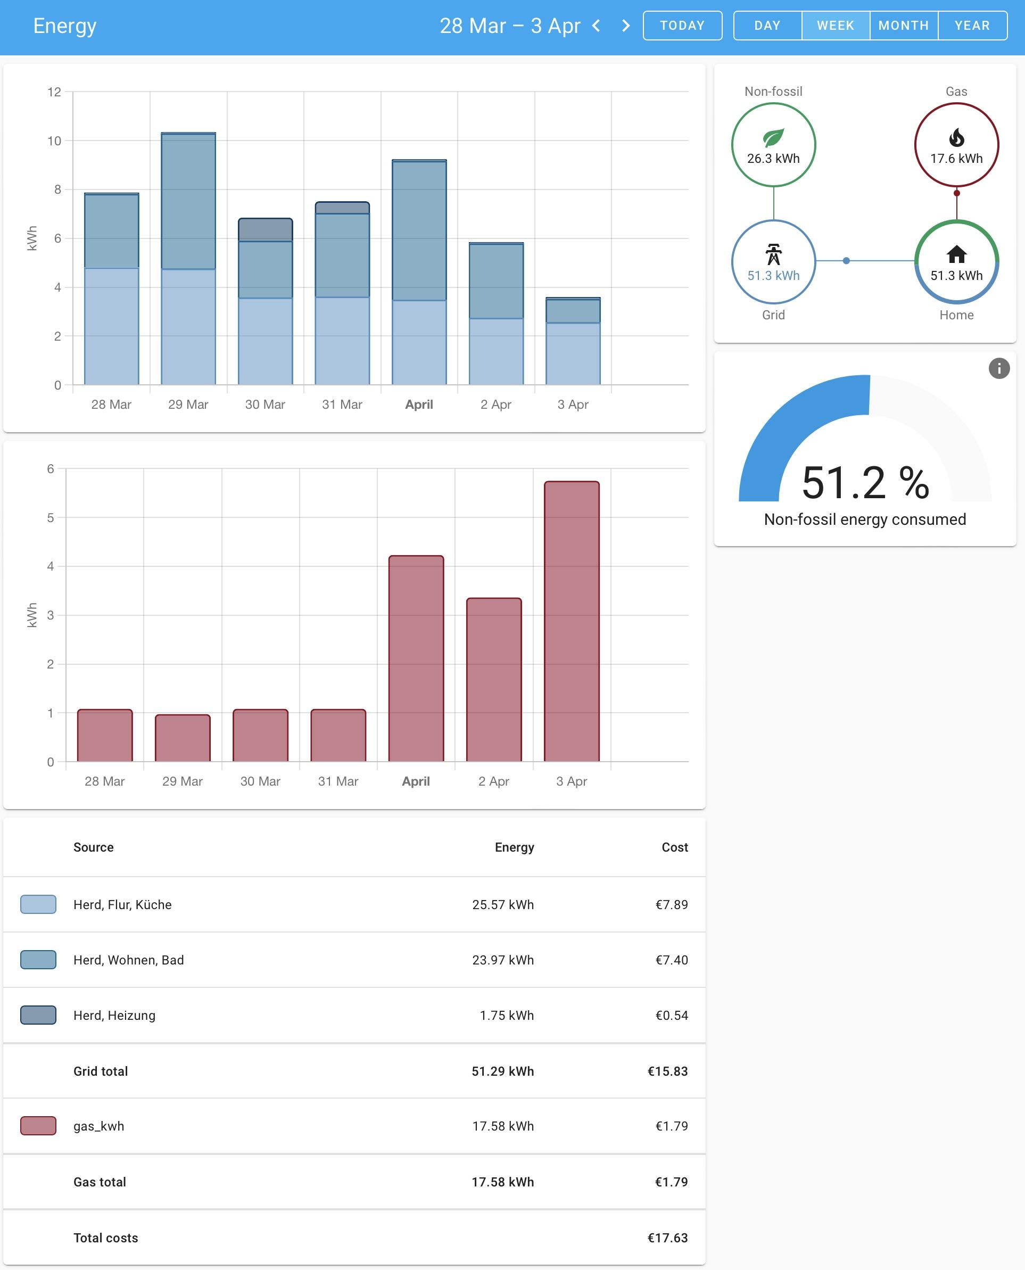The image size is (1025, 1270).
Task: Click the 23.97 kWh energy value
Action: click(503, 960)
